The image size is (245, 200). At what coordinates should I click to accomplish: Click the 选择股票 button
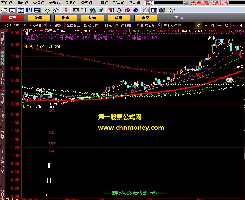click(73, 26)
